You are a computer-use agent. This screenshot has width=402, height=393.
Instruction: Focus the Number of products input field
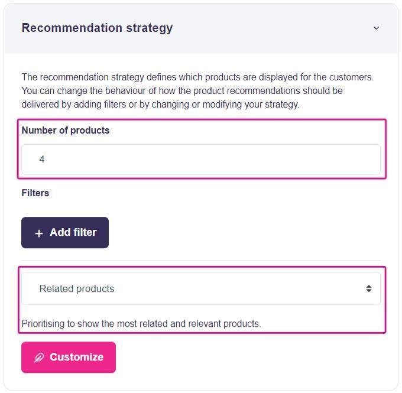pyautogui.click(x=201, y=160)
